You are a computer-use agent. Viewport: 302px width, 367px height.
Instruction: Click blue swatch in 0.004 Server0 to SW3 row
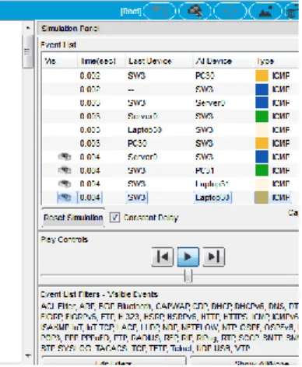coord(262,157)
